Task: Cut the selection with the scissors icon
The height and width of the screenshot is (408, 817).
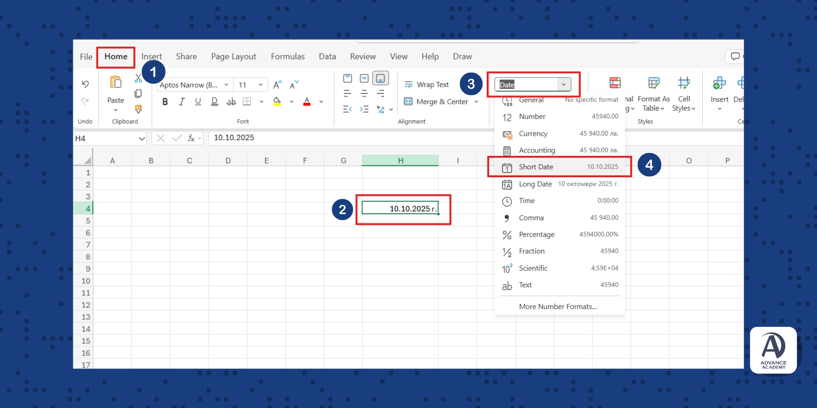Action: click(138, 79)
